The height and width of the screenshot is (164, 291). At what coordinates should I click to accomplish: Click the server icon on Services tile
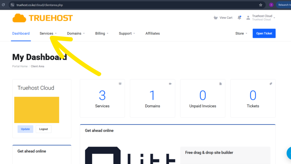tap(120, 84)
